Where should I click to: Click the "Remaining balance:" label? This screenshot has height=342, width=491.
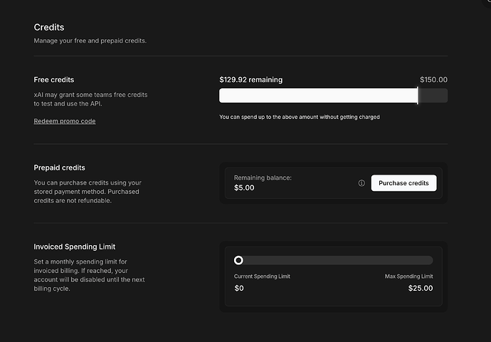pyautogui.click(x=263, y=177)
